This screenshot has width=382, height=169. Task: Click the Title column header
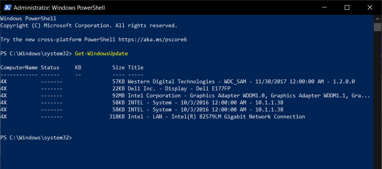[135, 68]
